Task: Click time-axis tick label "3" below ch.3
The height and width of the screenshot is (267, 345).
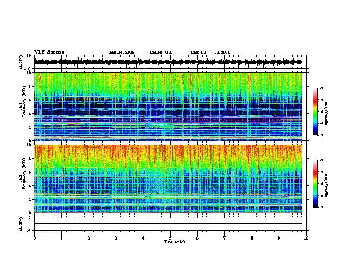Action: pyautogui.click(x=116, y=238)
